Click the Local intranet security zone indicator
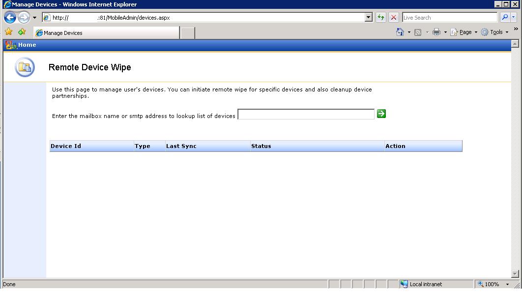522x295 pixels. click(436, 284)
